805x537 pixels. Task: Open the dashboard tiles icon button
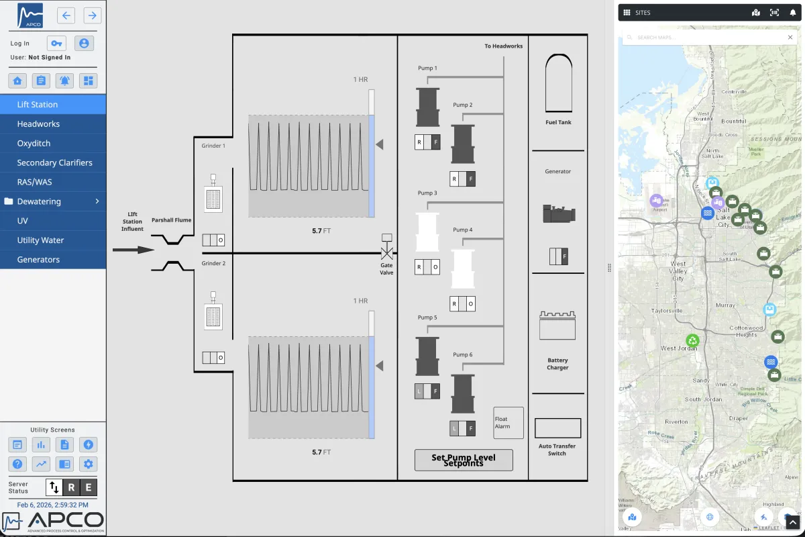pos(88,81)
